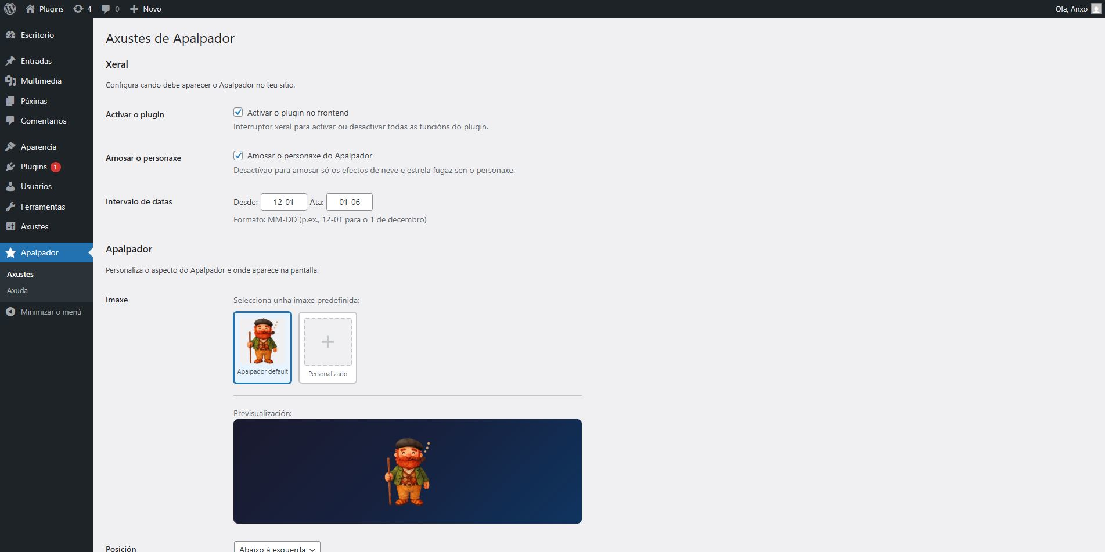
Task: Open Aparencia with the appearance icon
Action: [10, 146]
